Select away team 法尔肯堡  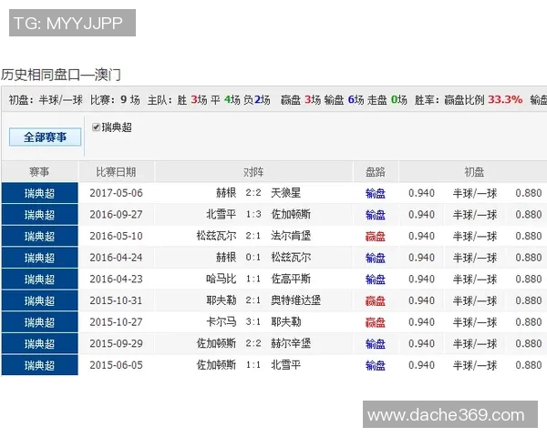point(291,236)
